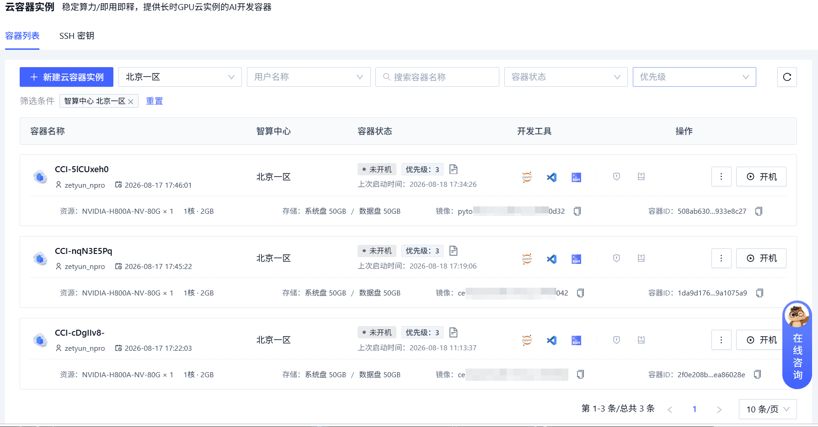Click save-image icon in CCI-nqN3E5Pq row
This screenshot has height=427, width=818.
[x=641, y=258]
